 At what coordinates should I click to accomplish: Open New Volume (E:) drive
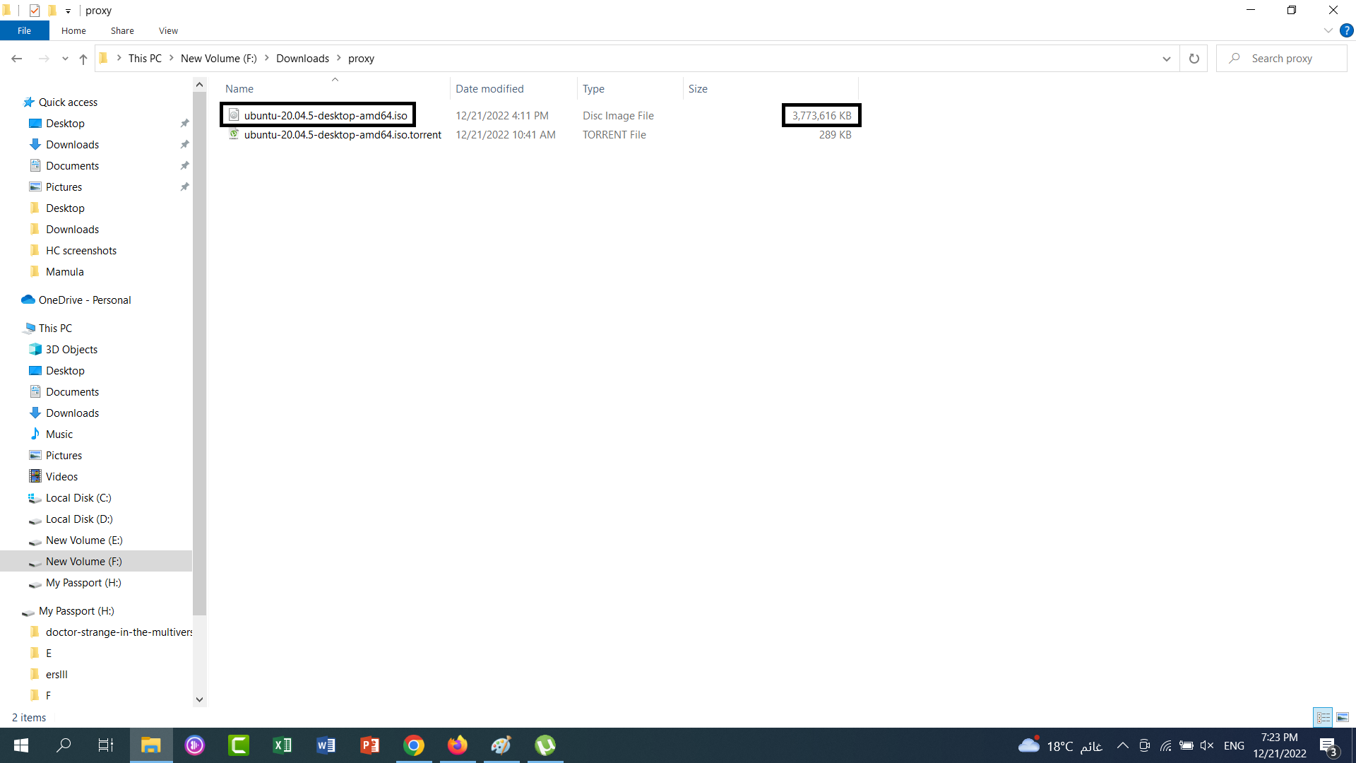[x=84, y=540]
